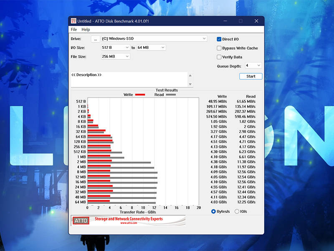Click the write value 4.55 GB/s
The width and height of the screenshot is (334, 251).
tap(218, 187)
